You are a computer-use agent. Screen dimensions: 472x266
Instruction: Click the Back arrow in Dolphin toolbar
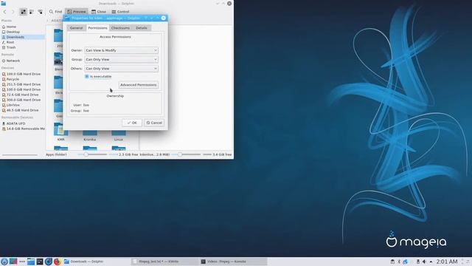(x=4, y=12)
